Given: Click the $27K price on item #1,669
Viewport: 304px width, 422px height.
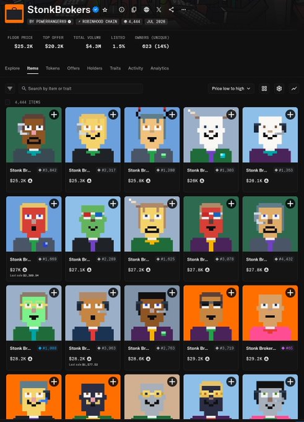Looking at the screenshot, I should click(15, 270).
